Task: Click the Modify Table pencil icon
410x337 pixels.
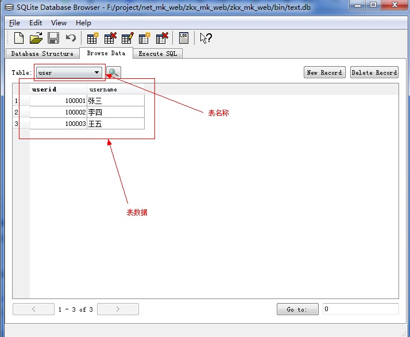Action: click(x=127, y=38)
